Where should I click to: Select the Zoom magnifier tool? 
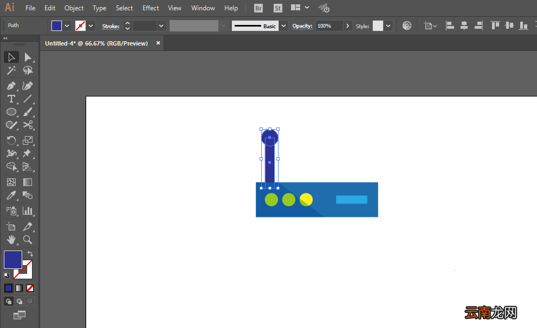[x=28, y=240]
